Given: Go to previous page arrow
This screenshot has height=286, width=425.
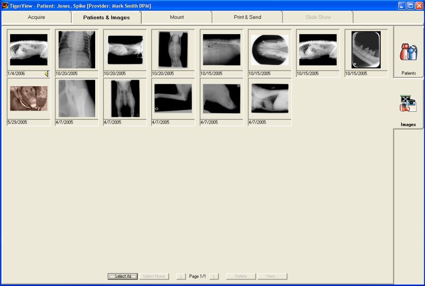Looking at the screenshot, I should (x=181, y=276).
